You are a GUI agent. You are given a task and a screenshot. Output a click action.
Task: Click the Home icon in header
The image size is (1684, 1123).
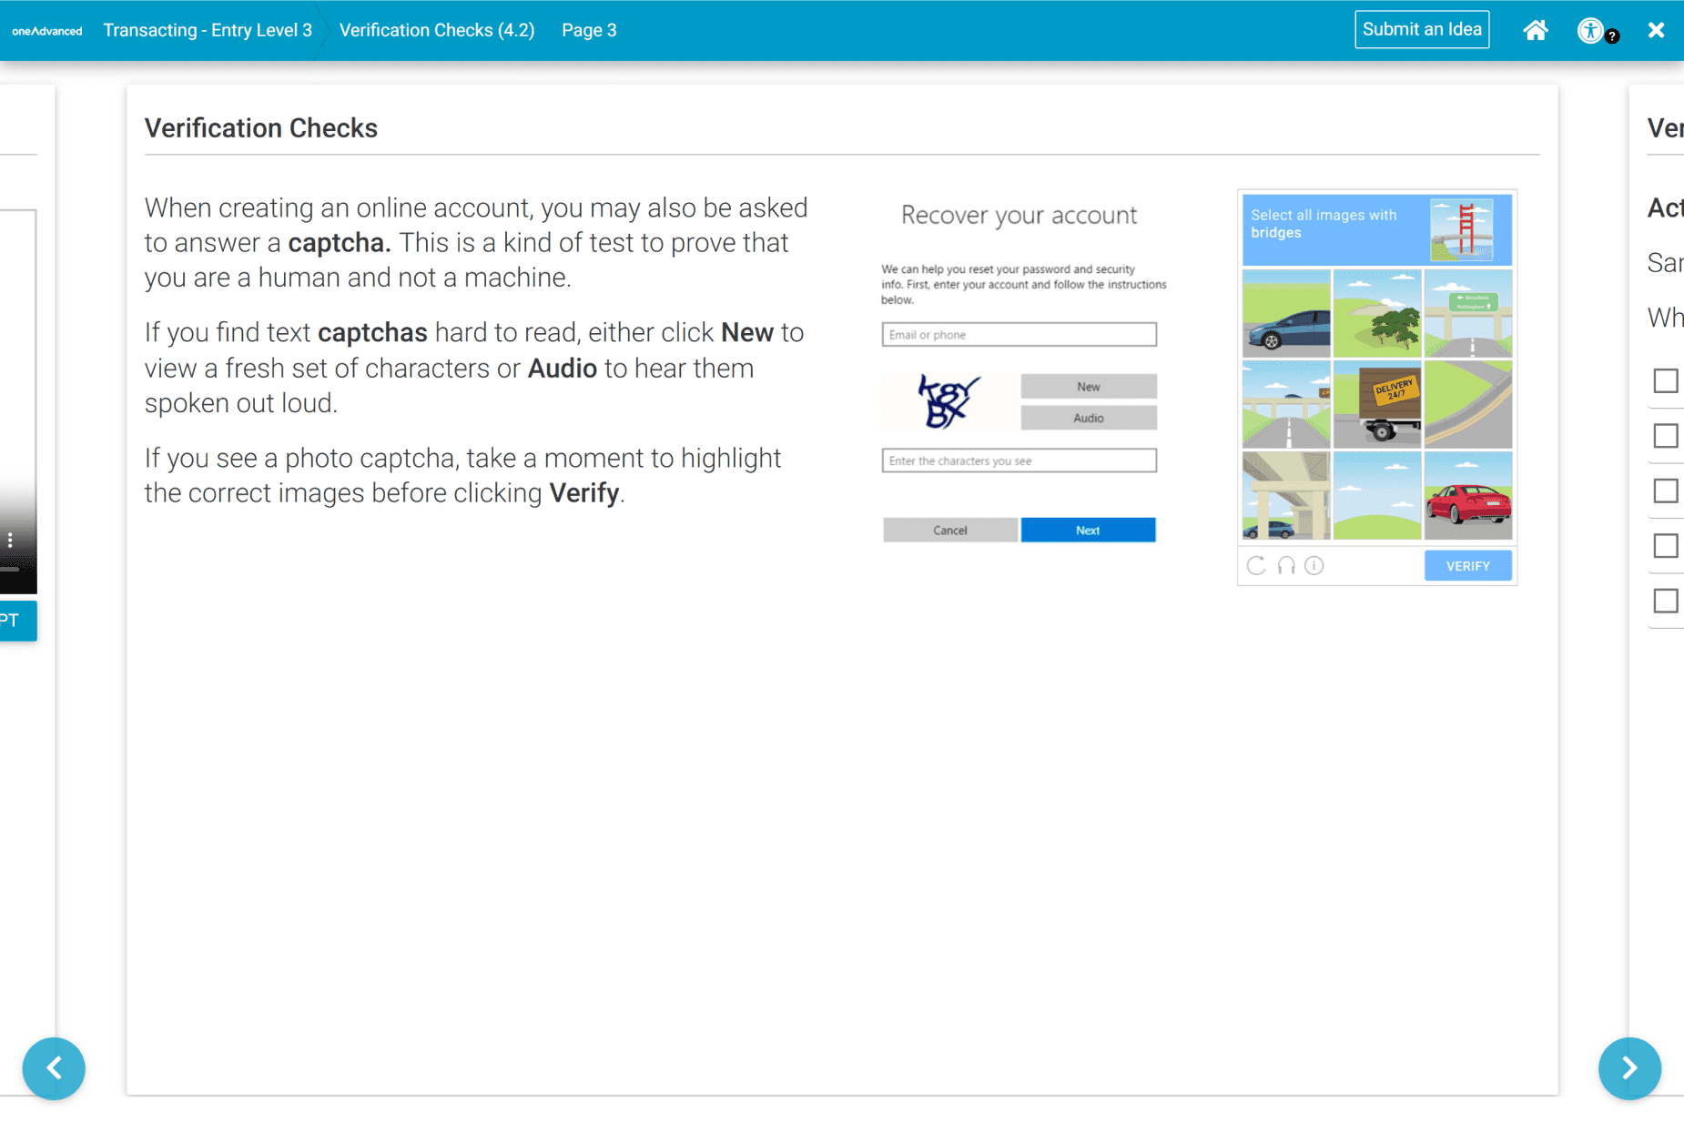coord(1535,30)
